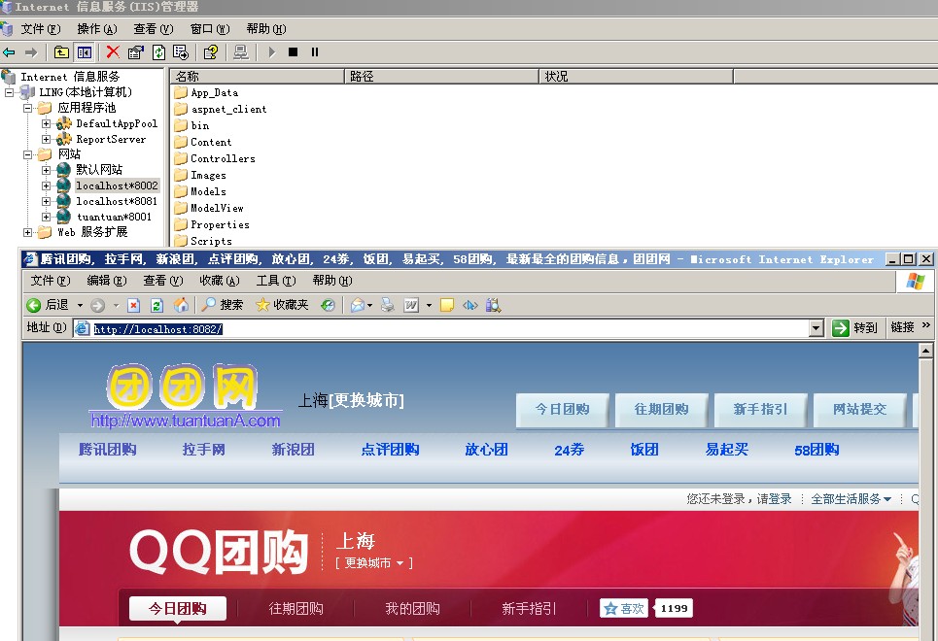Expand the DefaultAppPool tree node

(46, 123)
